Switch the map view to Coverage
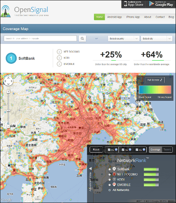The height and width of the screenshot is (203, 176). point(155,149)
